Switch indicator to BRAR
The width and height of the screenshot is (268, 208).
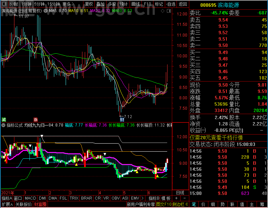86,198
